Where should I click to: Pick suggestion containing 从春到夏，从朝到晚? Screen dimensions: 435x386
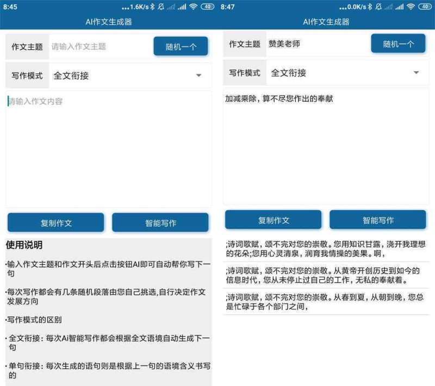tap(326, 302)
